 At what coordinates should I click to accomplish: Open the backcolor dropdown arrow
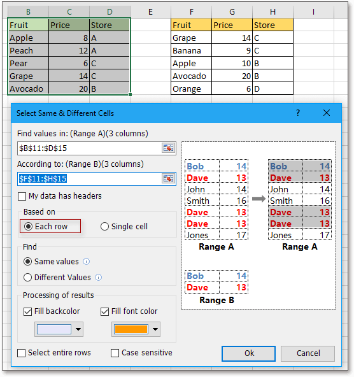pyautogui.click(x=78, y=329)
